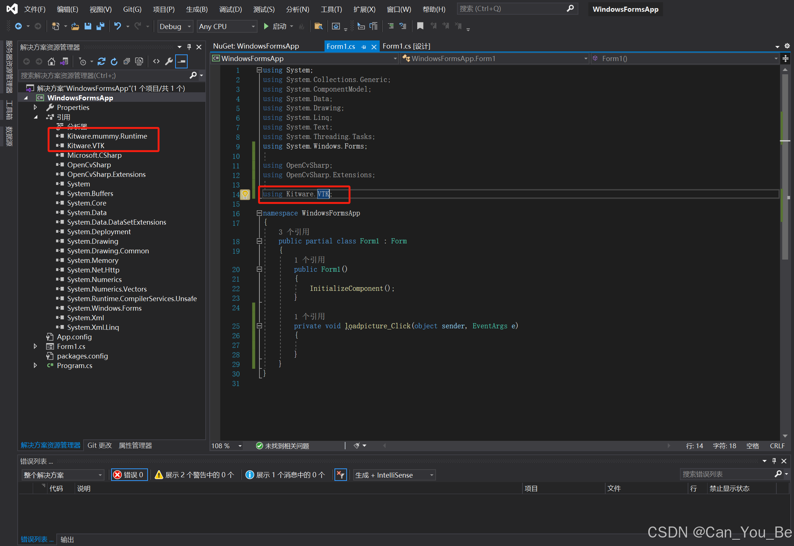Toggle the messages filter in Error List
794x546 pixels.
[286, 475]
